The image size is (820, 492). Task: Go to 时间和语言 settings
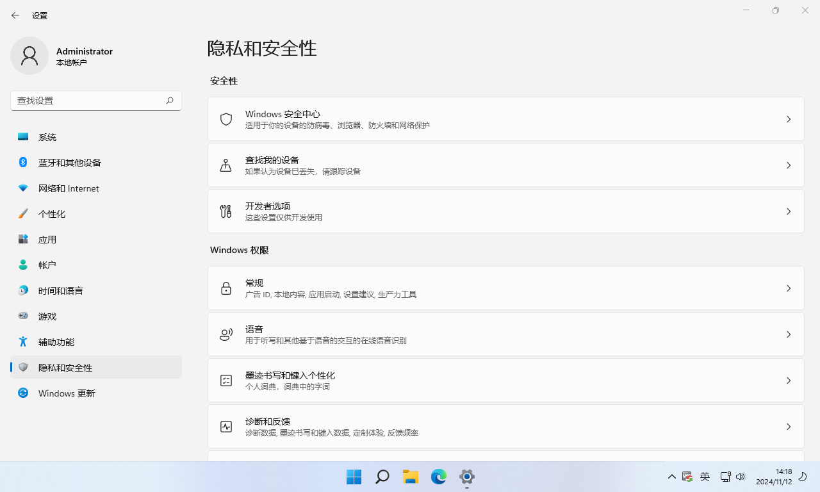click(96, 291)
